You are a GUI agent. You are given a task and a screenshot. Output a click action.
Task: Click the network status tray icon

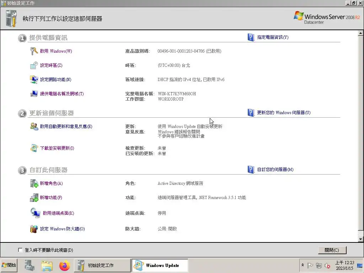click(319, 265)
